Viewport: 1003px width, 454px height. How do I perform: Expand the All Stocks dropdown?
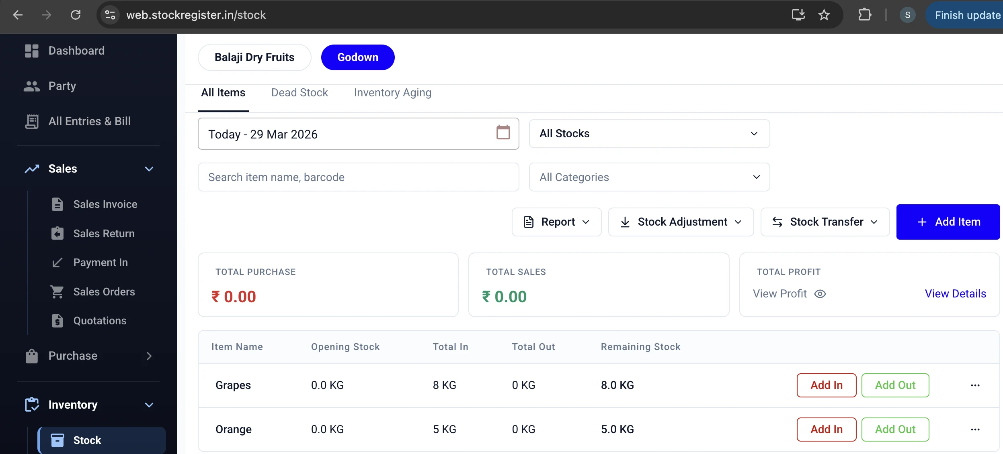pyautogui.click(x=753, y=133)
